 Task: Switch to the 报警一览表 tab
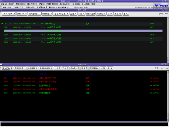(x=19, y=7)
